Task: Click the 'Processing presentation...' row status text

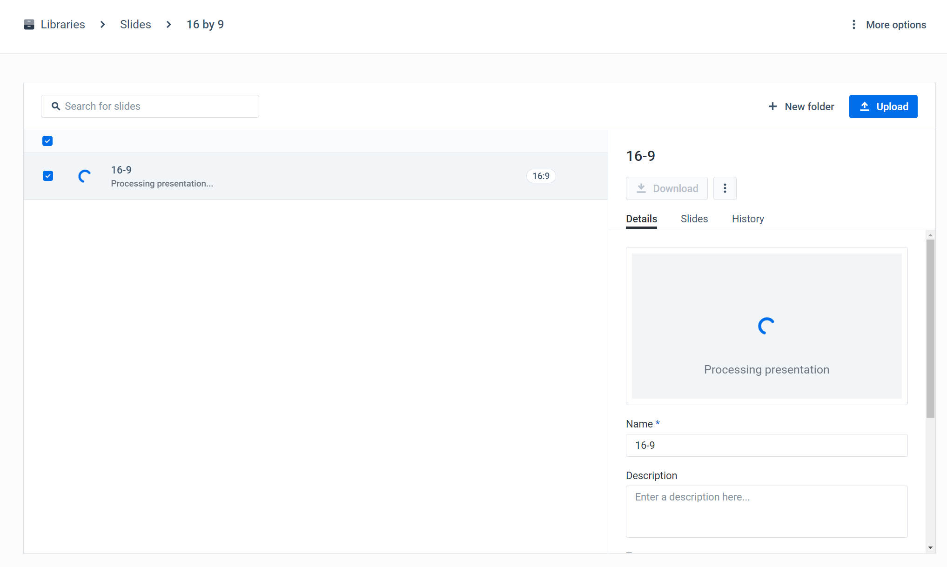Action: 162,184
